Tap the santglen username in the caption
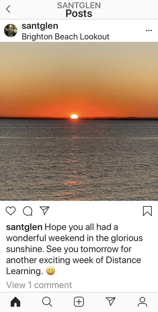Image resolution: width=158 pixels, height=312 pixels. point(24,227)
